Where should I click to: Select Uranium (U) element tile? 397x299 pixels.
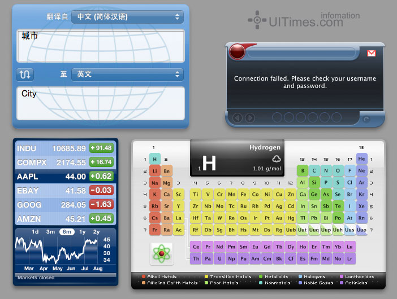coord(219,258)
